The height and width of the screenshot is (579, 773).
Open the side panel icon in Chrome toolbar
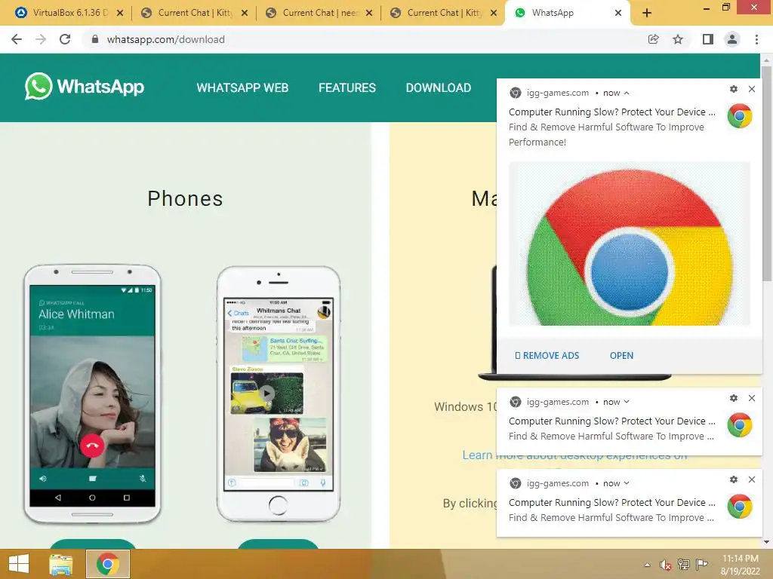(708, 39)
